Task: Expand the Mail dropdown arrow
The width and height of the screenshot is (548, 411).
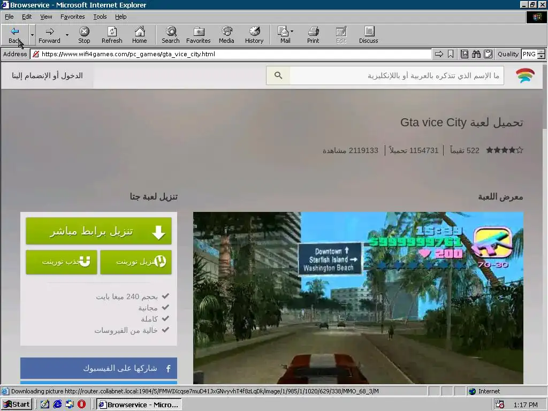Action: click(292, 32)
